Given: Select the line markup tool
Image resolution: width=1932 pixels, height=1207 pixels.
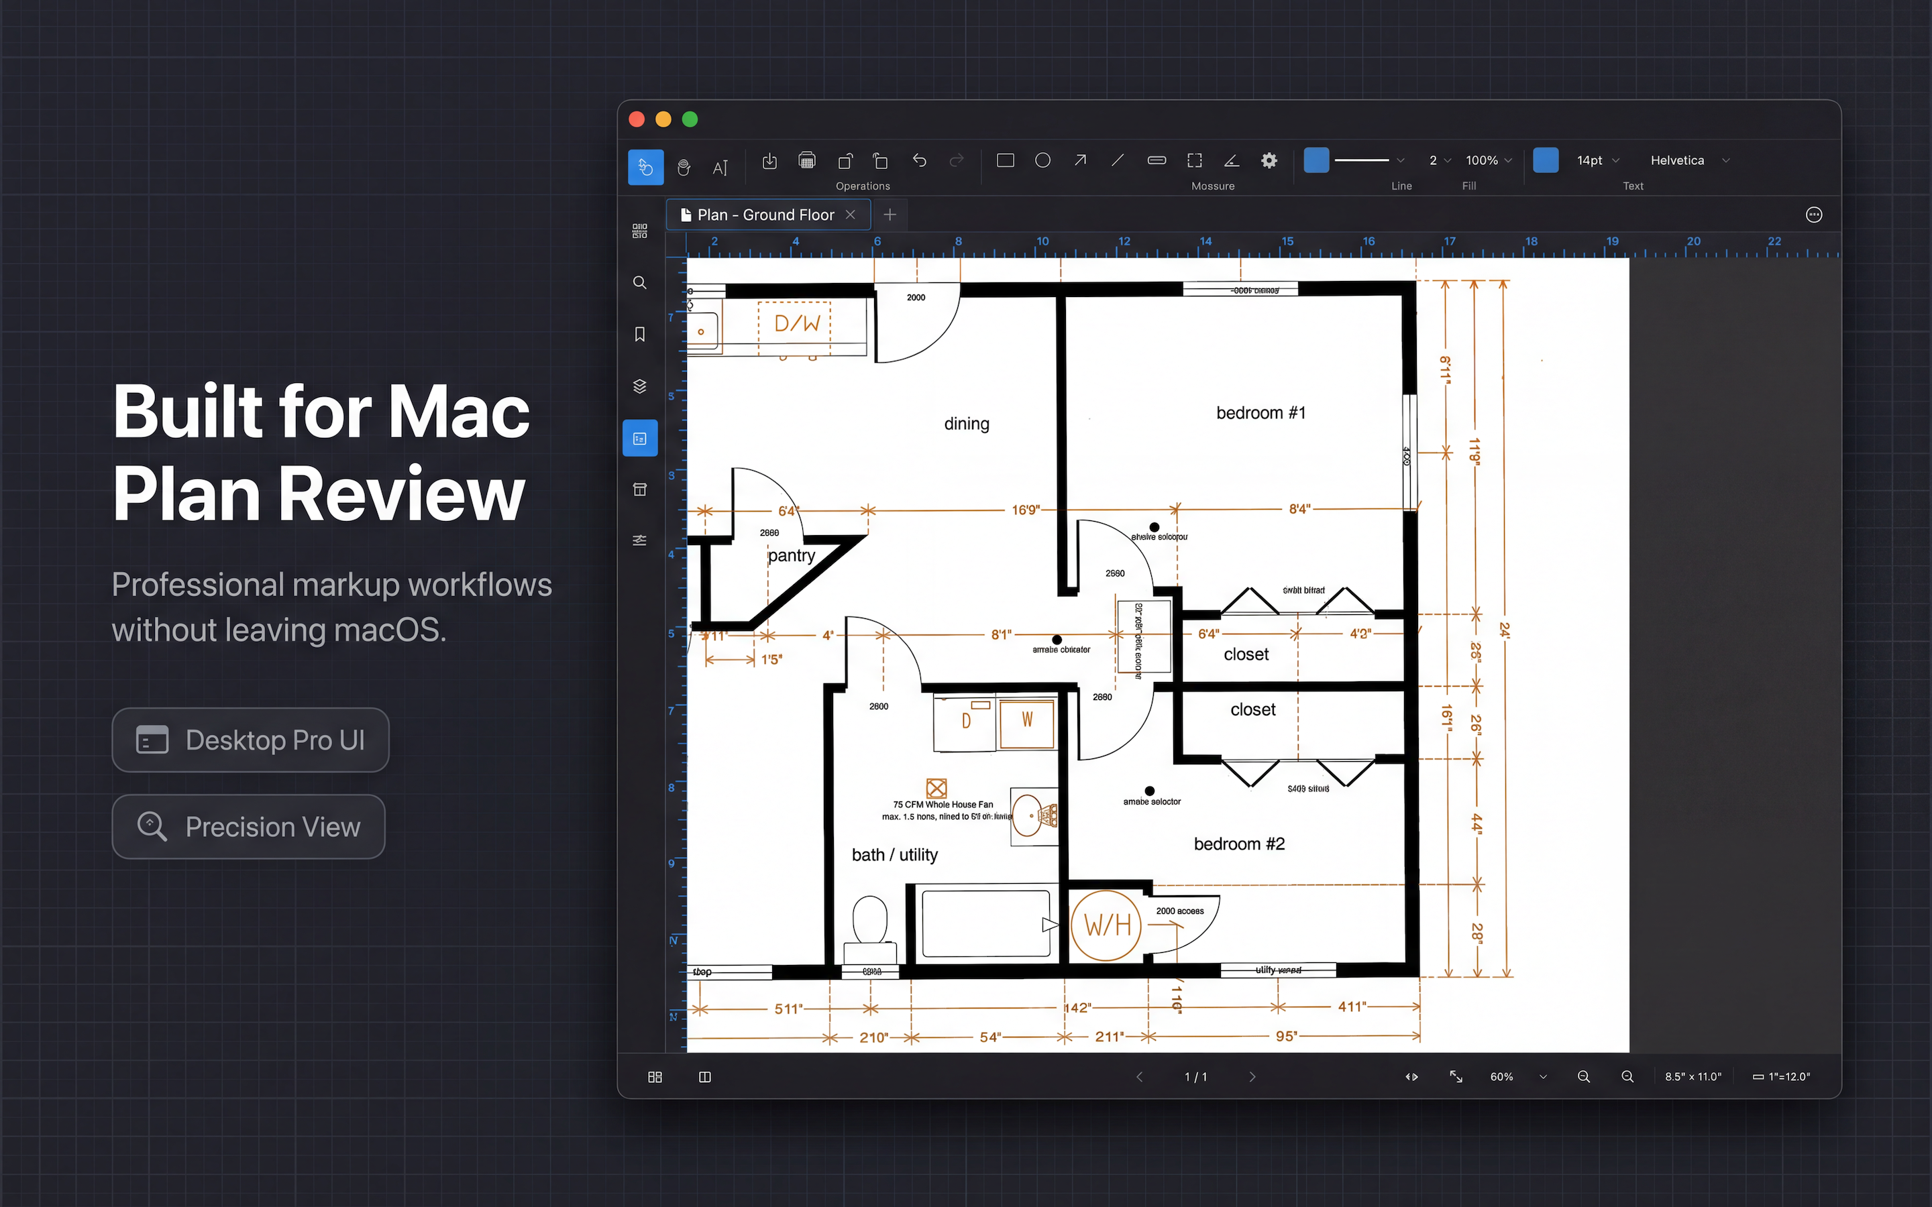Looking at the screenshot, I should tap(1118, 160).
